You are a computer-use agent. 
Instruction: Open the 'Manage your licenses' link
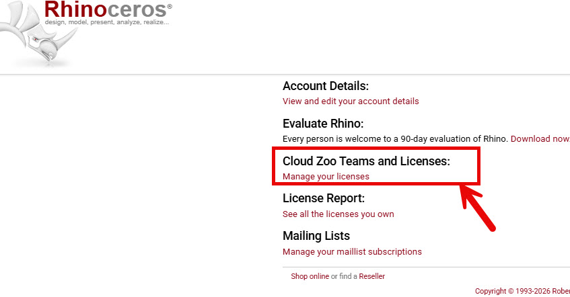[x=326, y=177]
